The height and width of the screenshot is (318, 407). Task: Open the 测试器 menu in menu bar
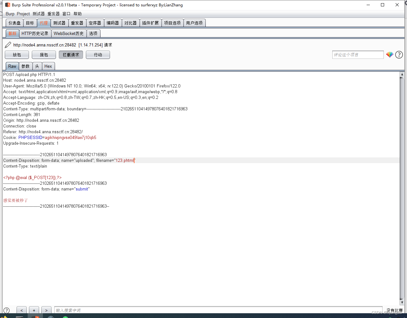pos(38,14)
